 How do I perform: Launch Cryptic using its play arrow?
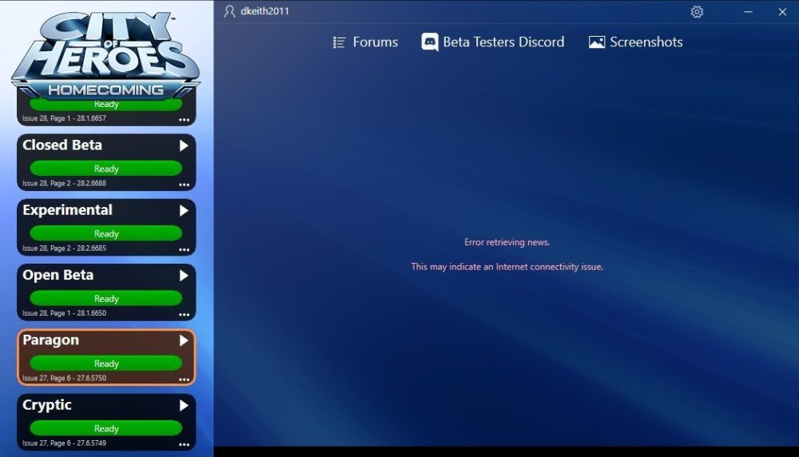pyautogui.click(x=184, y=405)
